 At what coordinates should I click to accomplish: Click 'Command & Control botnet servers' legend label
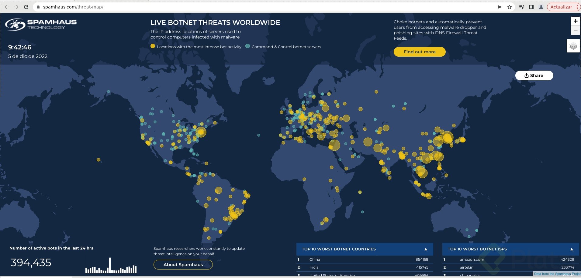[x=286, y=47]
